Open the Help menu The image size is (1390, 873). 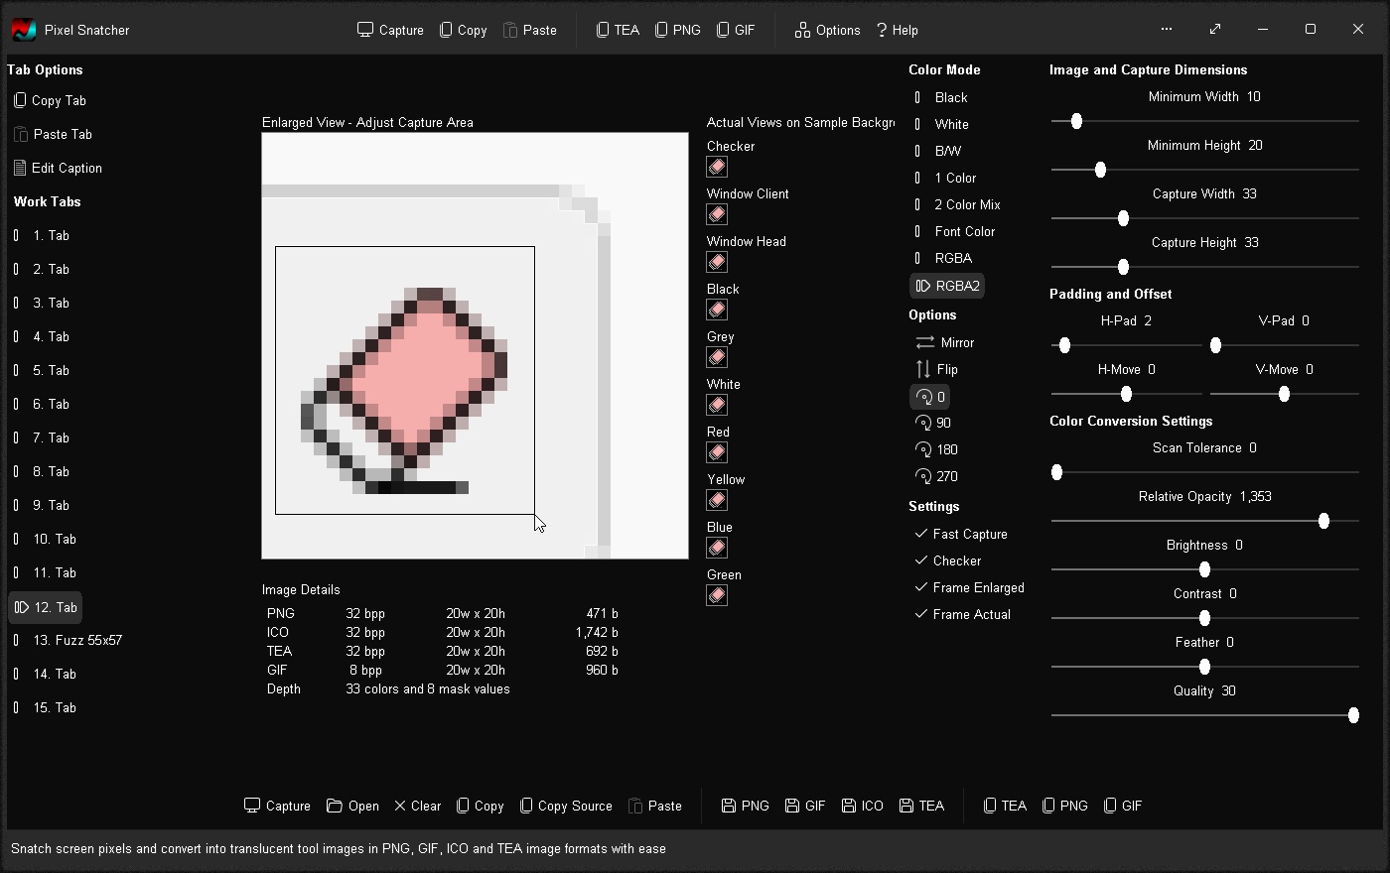tap(897, 30)
